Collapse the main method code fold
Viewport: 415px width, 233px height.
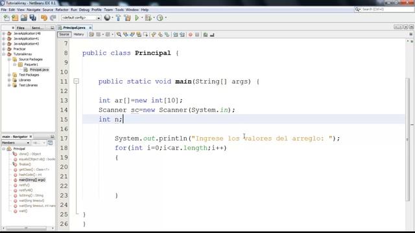77,81
